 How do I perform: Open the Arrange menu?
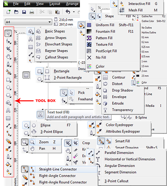pyautogui.click(x=72, y=4)
